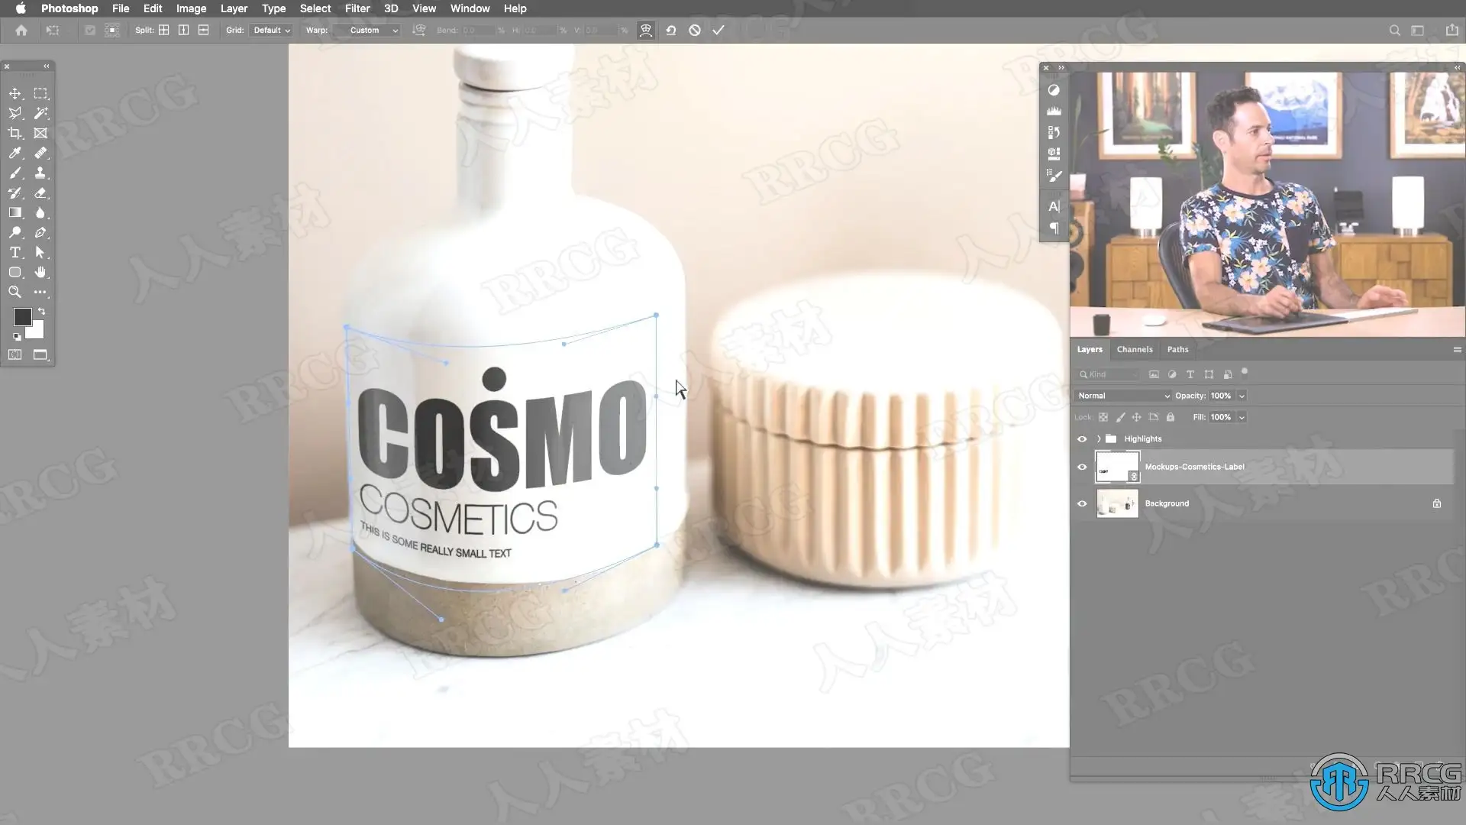
Task: Select the Crop tool
Action: [15, 133]
